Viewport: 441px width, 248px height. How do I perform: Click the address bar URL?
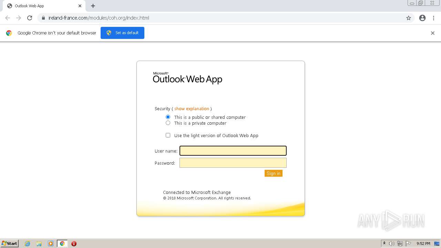tap(99, 18)
